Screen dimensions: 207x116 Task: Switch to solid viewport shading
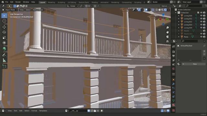159,10
